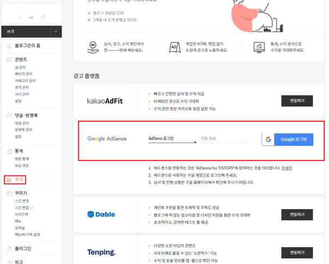Viewport: 329px width, 264px height.
Task: Click the 콘텐츠 document icon
Action: [9, 60]
